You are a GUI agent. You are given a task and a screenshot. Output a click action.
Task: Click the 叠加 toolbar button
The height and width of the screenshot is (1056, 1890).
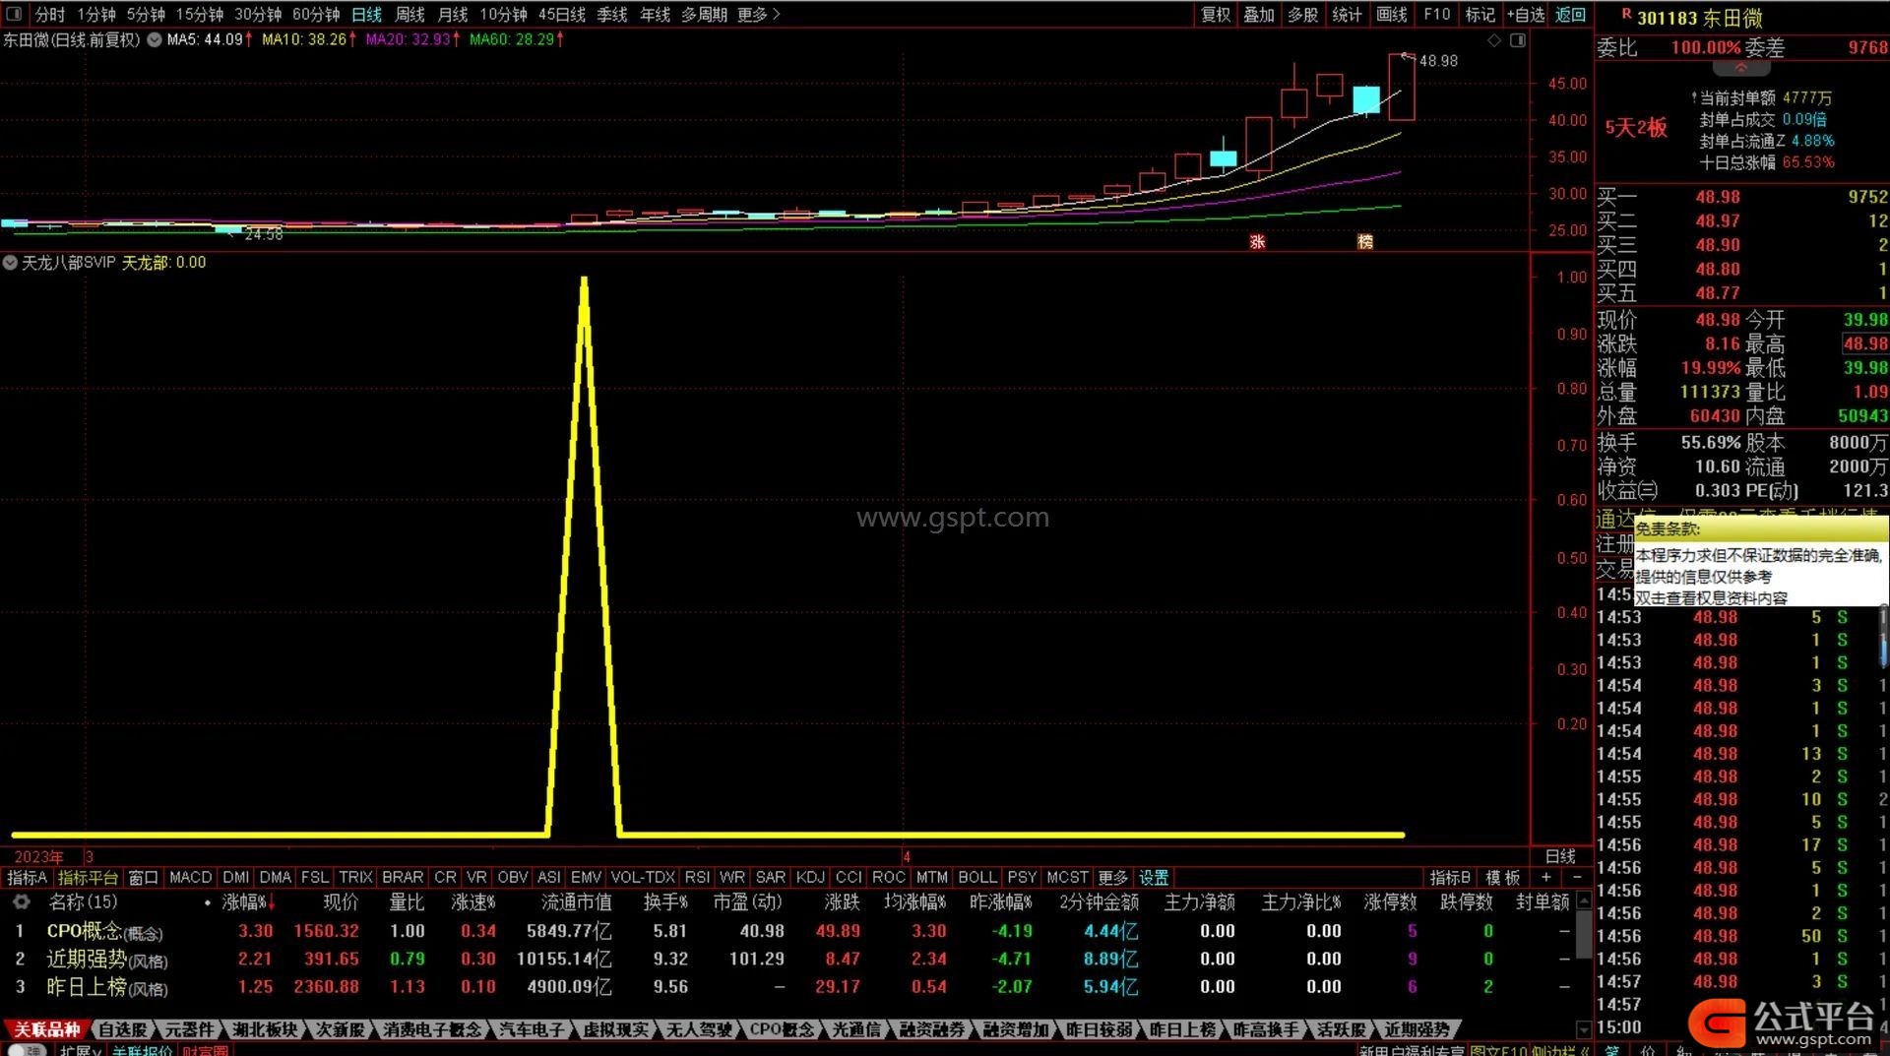[1259, 15]
